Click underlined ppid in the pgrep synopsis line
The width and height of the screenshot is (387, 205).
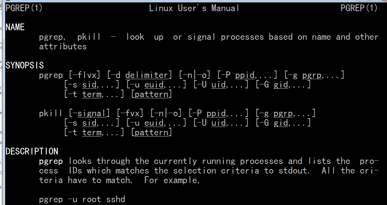(245, 75)
